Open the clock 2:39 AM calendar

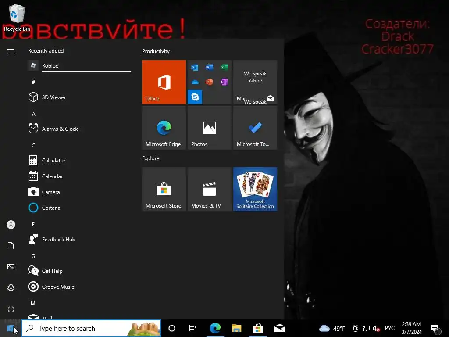pos(411,328)
